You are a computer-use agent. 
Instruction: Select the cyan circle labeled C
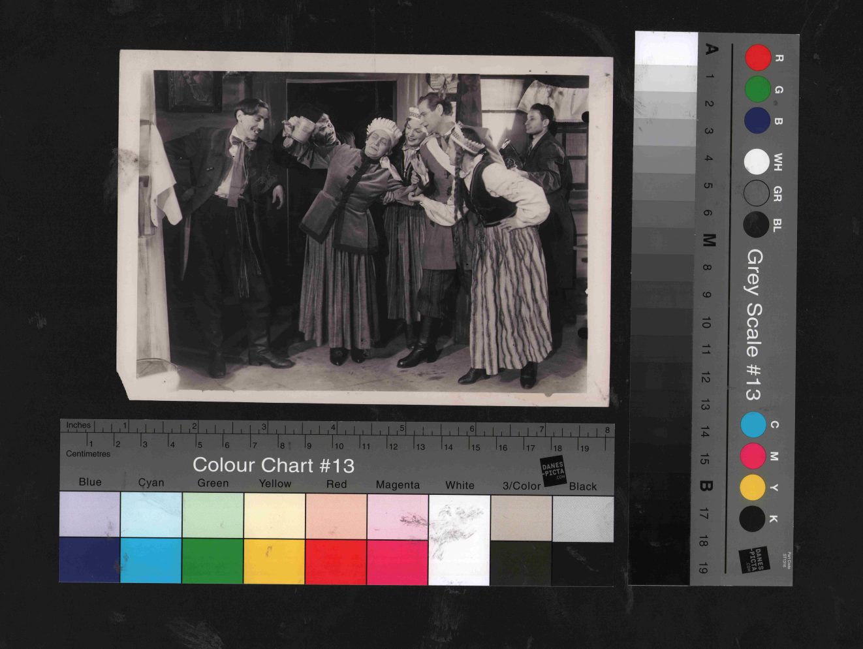pyautogui.click(x=753, y=425)
